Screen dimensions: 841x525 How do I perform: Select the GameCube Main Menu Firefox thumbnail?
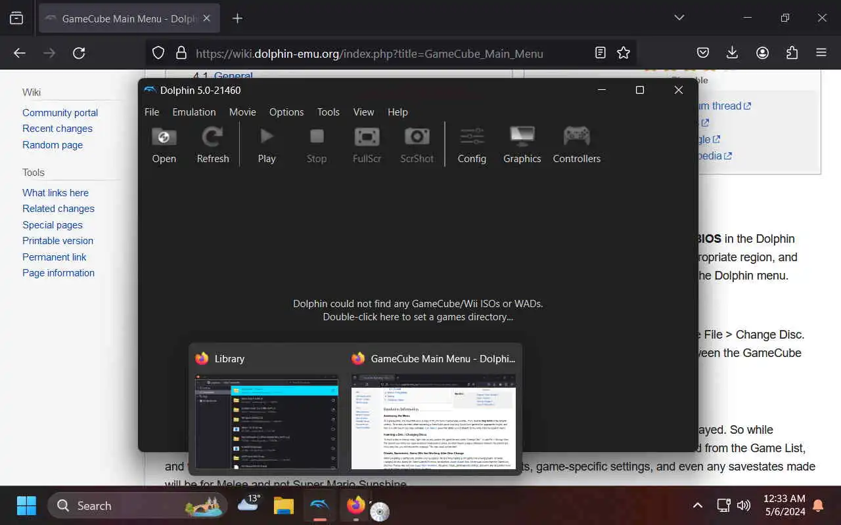[x=434, y=421]
